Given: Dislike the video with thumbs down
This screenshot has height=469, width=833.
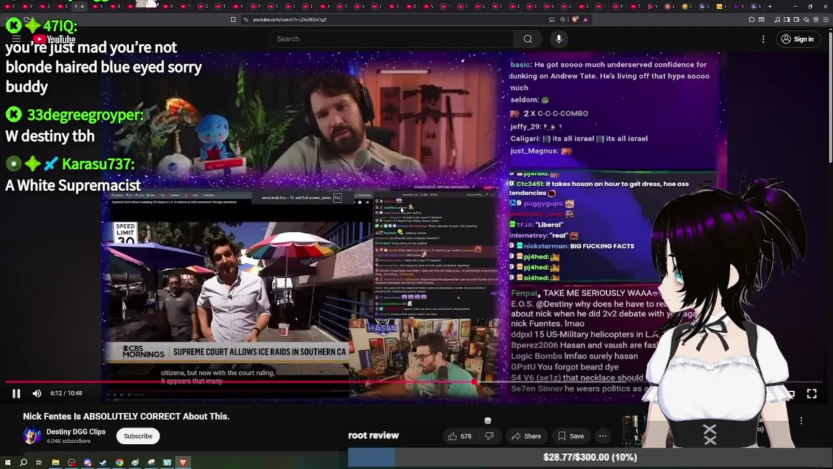Looking at the screenshot, I should pyautogui.click(x=489, y=436).
